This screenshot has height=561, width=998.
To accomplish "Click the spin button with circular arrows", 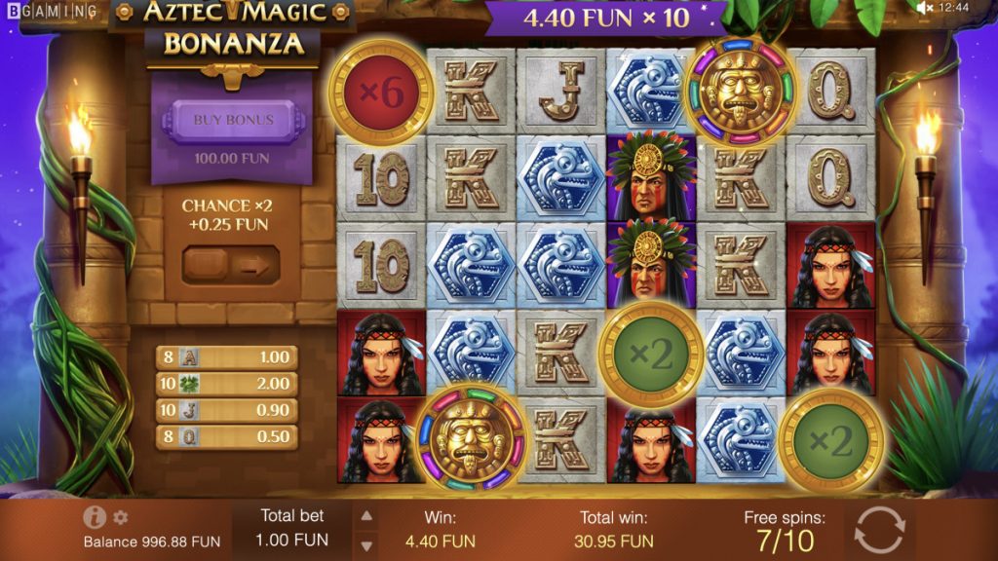I will pyautogui.click(x=880, y=529).
